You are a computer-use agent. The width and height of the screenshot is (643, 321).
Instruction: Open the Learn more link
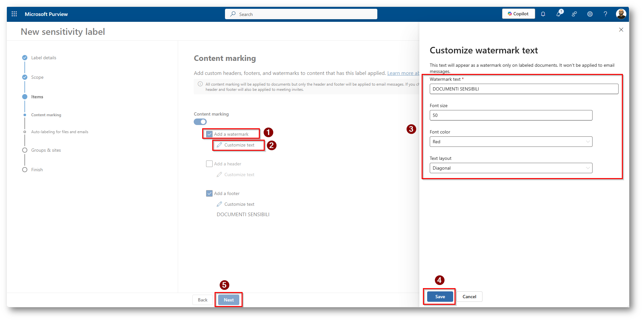tap(403, 73)
